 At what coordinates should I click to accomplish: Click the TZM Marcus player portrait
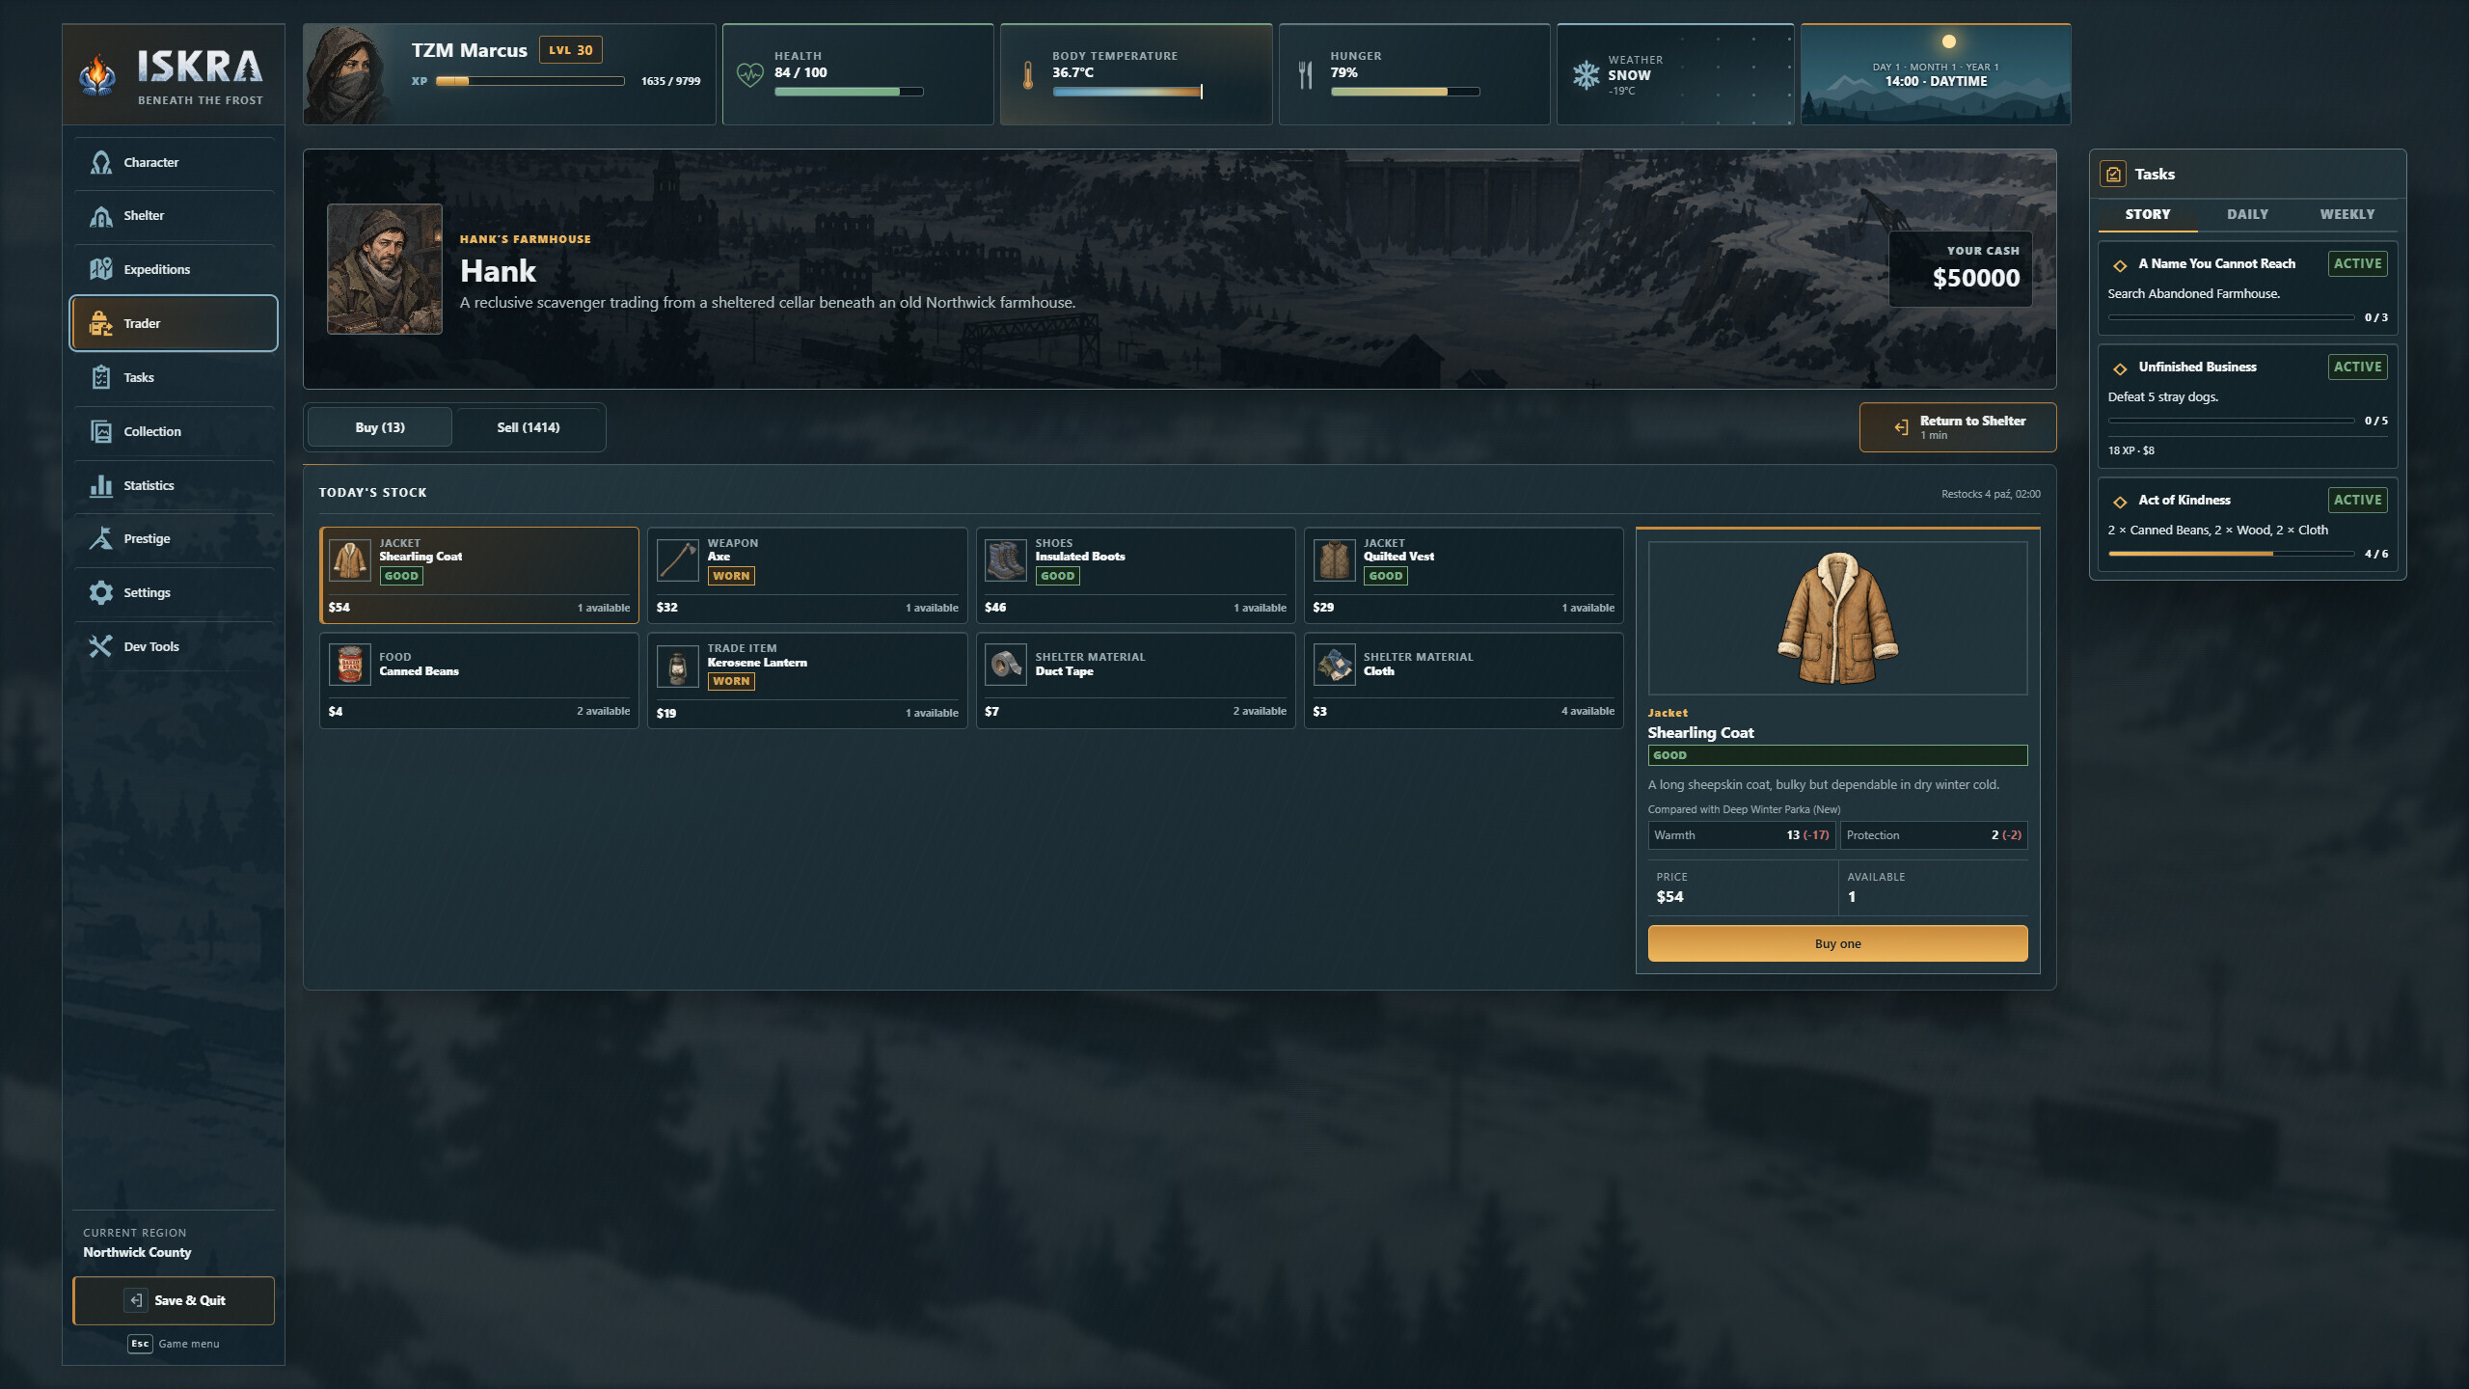tap(349, 74)
